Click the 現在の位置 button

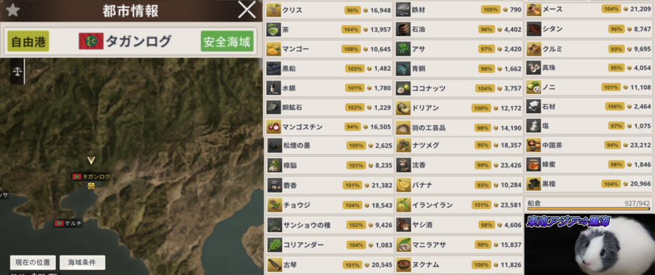coord(33,262)
